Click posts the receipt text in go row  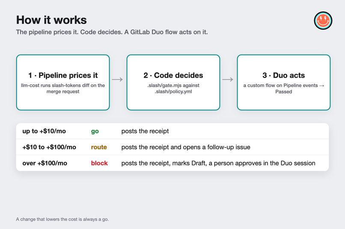pos(145,131)
